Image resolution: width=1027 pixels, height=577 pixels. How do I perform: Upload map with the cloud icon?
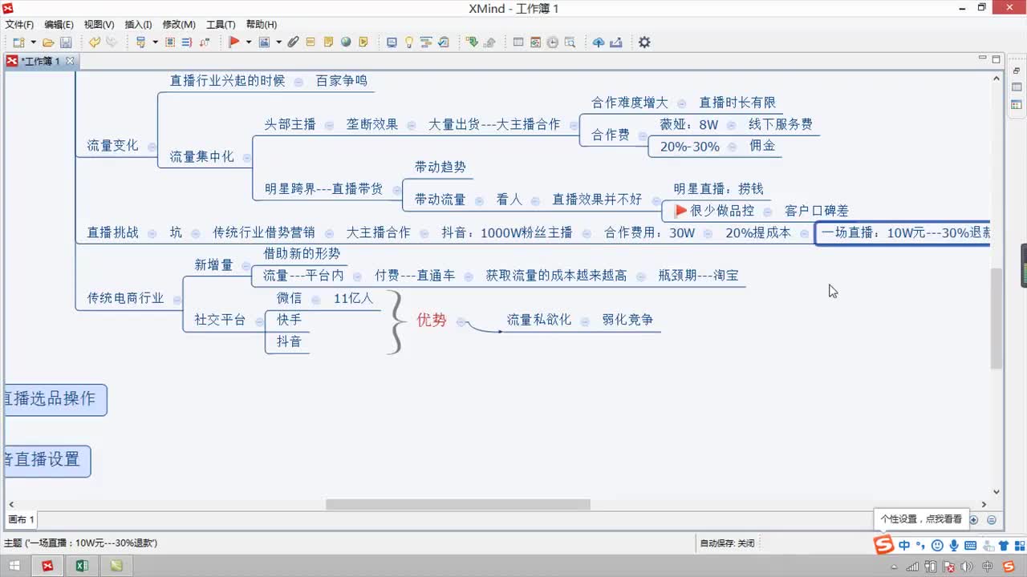tap(599, 42)
